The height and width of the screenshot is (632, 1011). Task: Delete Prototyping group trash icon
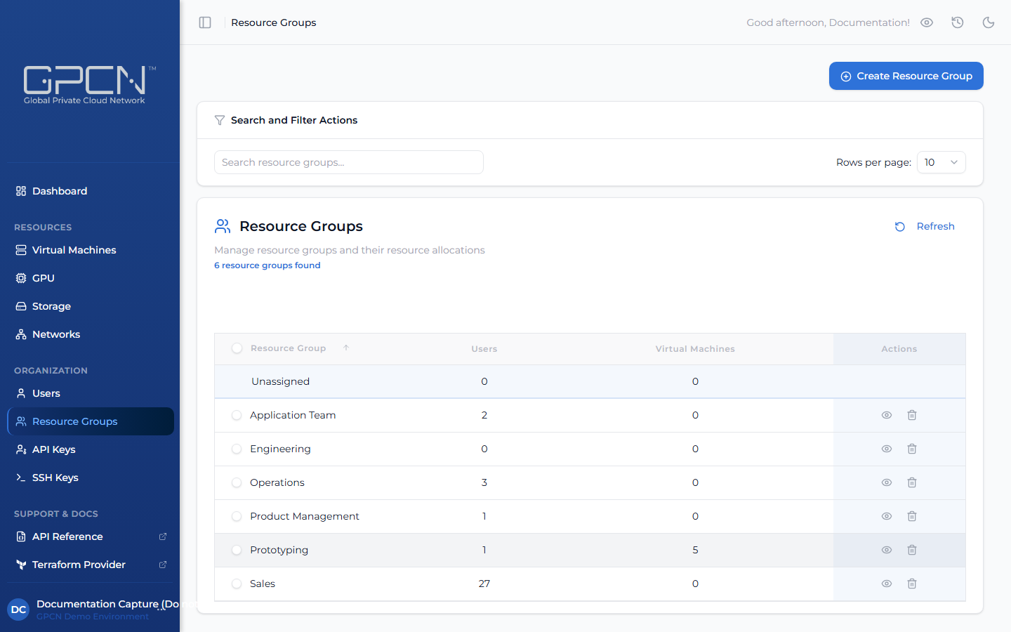(x=912, y=550)
